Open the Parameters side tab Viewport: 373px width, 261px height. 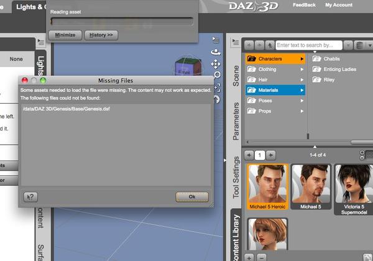click(236, 121)
